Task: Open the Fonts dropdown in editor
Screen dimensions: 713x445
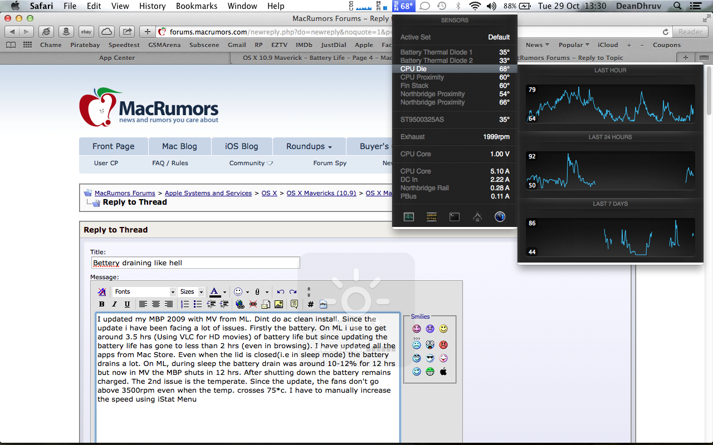Action: pos(144,291)
